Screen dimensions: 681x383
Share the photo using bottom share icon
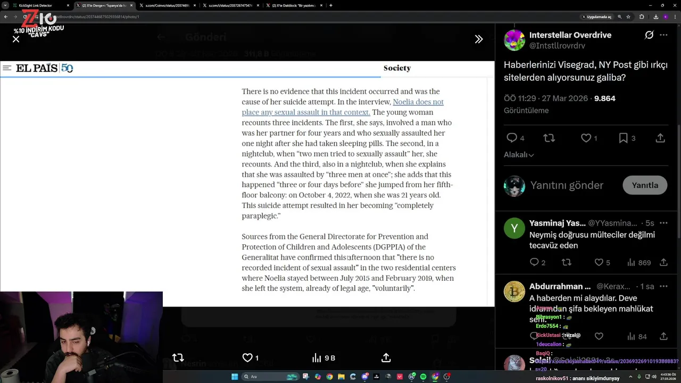(386, 358)
